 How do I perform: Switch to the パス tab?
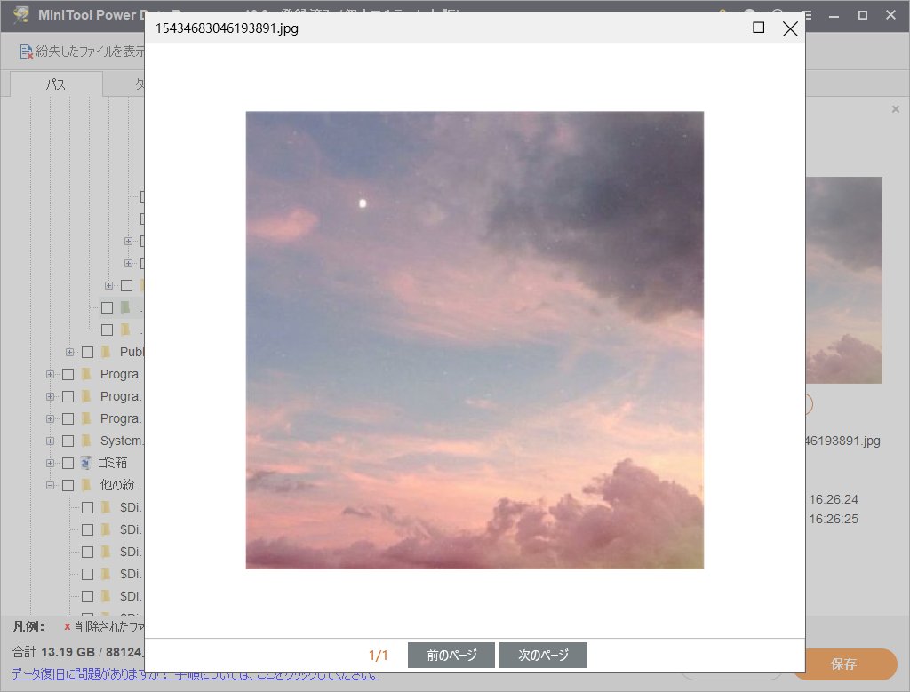[56, 84]
